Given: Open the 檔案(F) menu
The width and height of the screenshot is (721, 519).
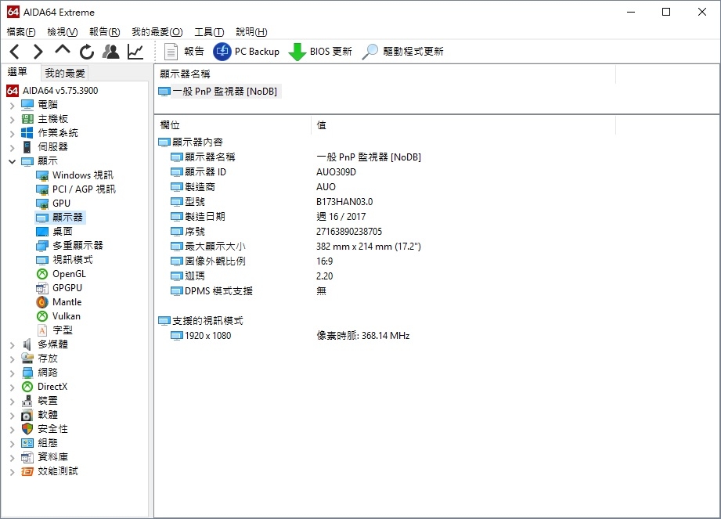Looking at the screenshot, I should [21, 32].
